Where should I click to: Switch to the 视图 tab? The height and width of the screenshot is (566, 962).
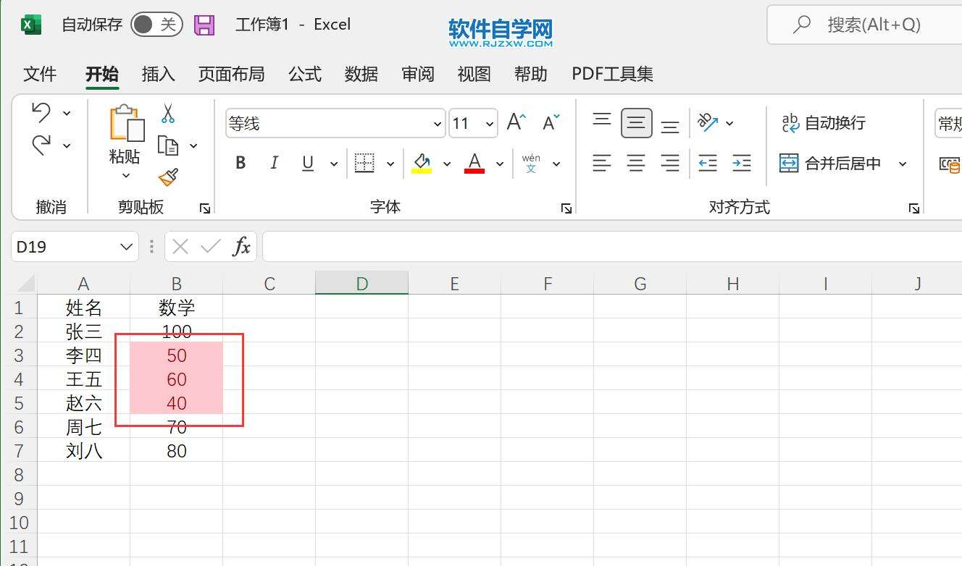[x=474, y=74]
